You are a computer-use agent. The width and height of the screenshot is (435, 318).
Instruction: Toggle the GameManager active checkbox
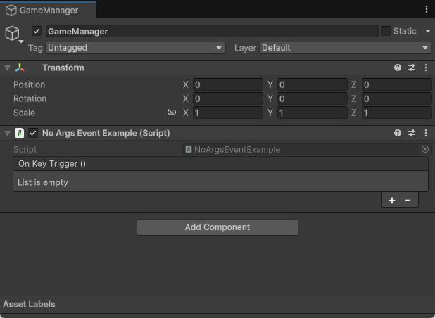[37, 32]
